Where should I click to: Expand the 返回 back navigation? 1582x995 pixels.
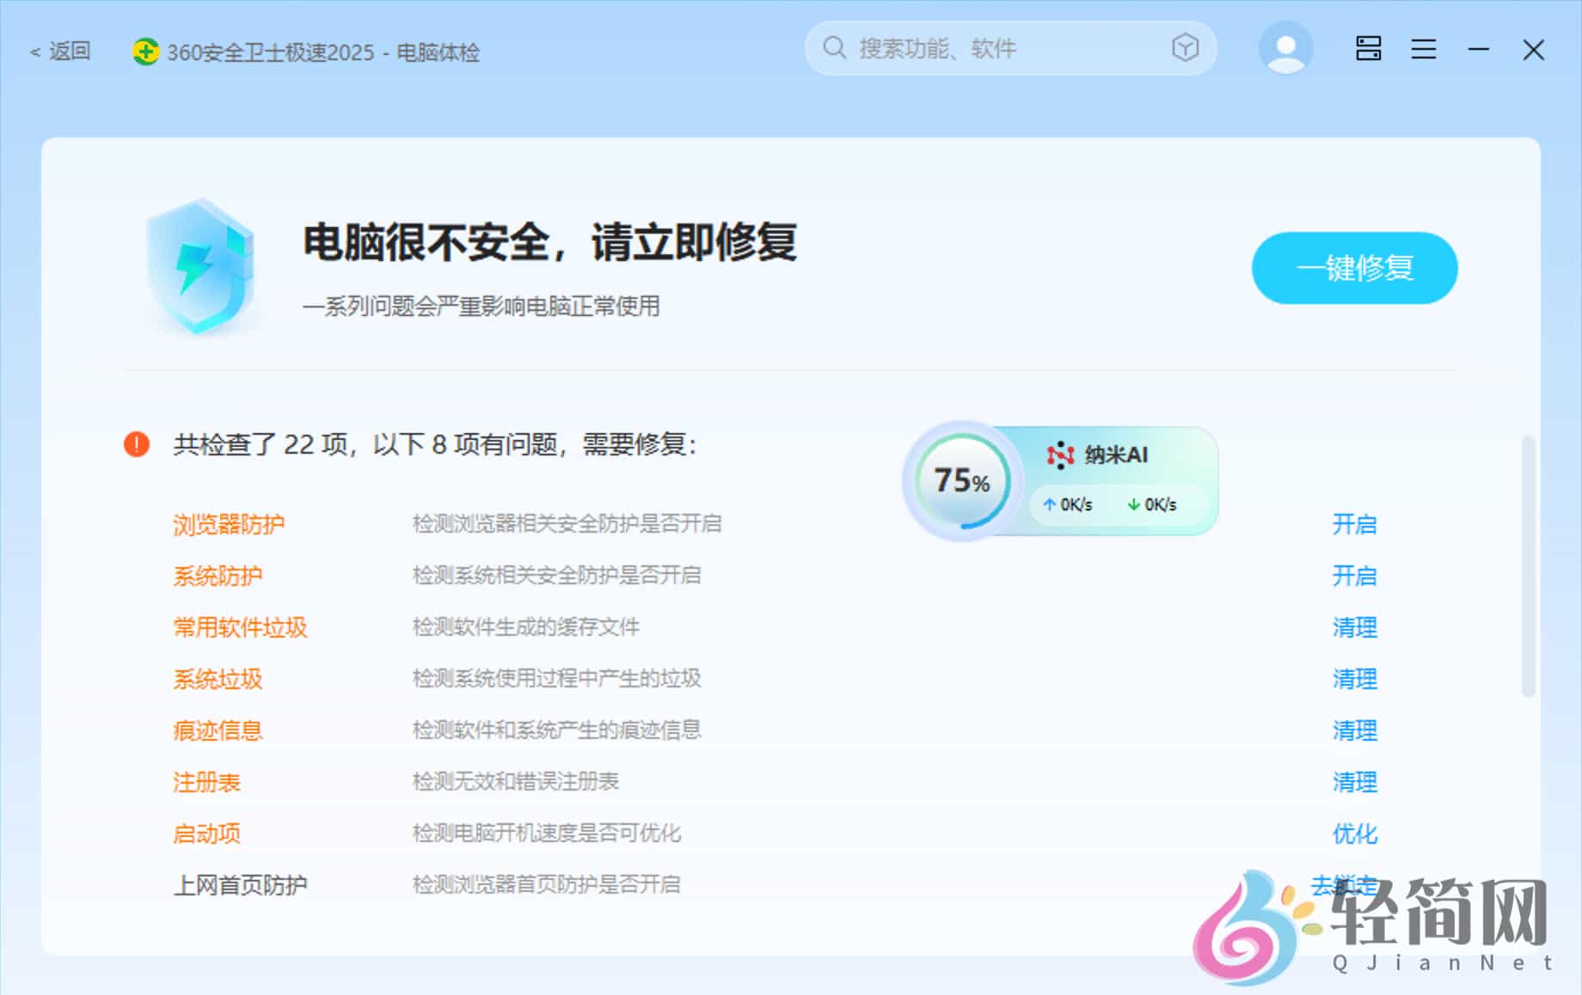(60, 52)
